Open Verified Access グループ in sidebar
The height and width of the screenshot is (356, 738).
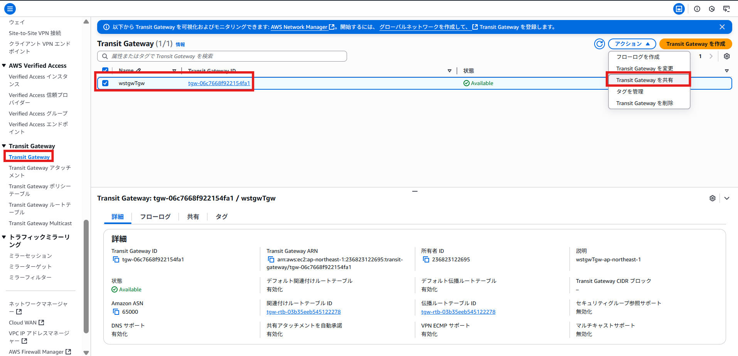[x=38, y=114]
